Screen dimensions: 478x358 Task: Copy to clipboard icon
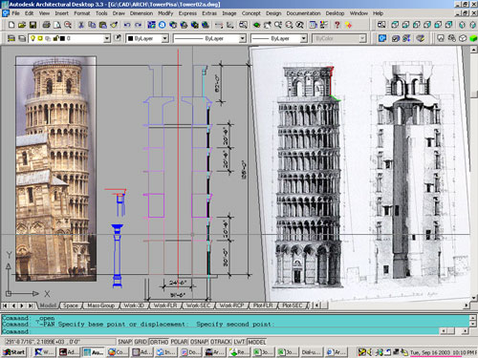pos(92,25)
